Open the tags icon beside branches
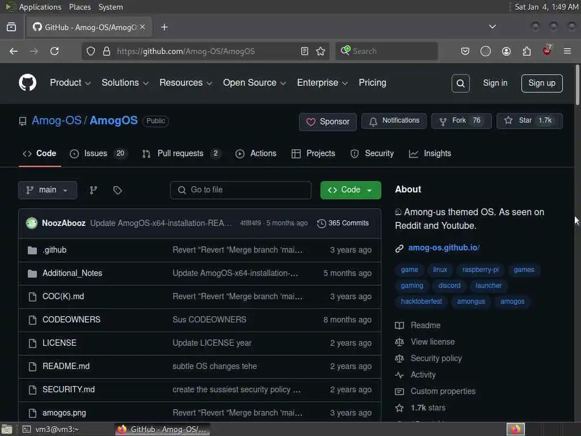This screenshot has height=436, width=581. 117,191
